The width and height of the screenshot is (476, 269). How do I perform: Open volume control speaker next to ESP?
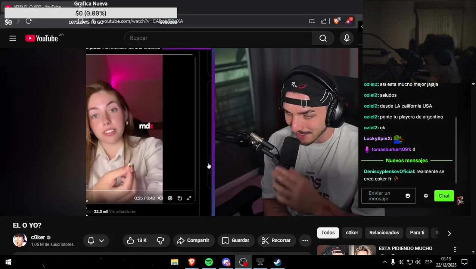[418, 262]
